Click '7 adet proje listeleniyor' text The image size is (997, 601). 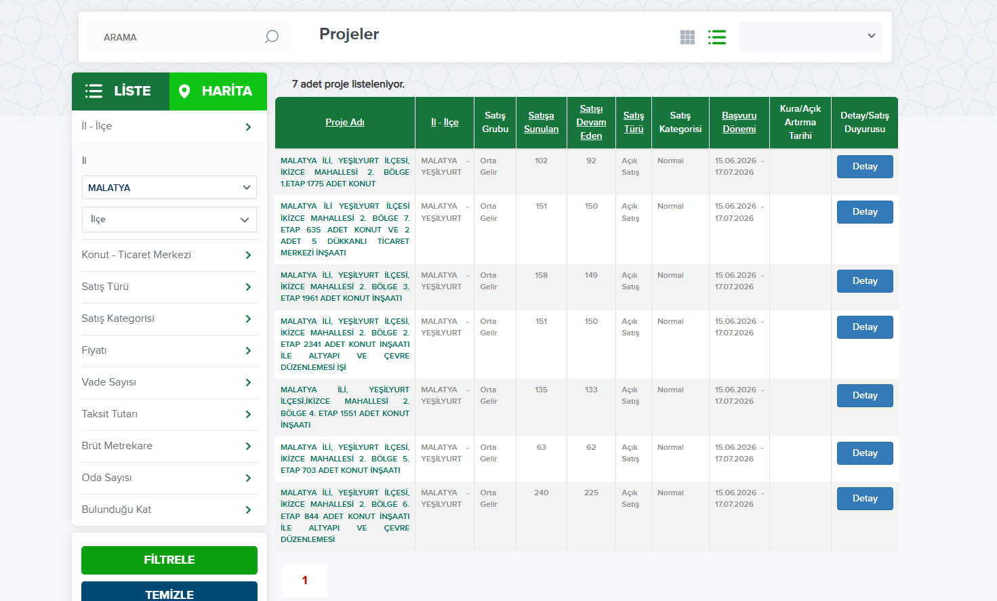(348, 84)
